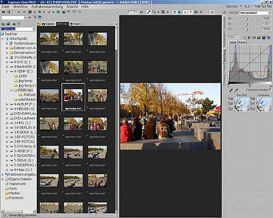Open the Ansicht menu
The width and height of the screenshot is (273, 218).
(72, 7)
